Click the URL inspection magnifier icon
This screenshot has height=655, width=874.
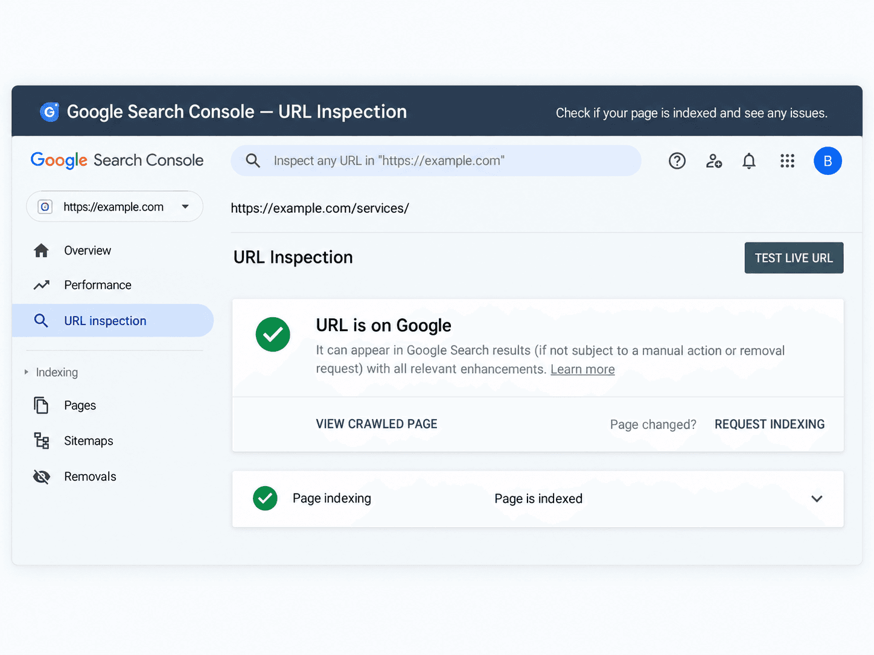pos(41,320)
